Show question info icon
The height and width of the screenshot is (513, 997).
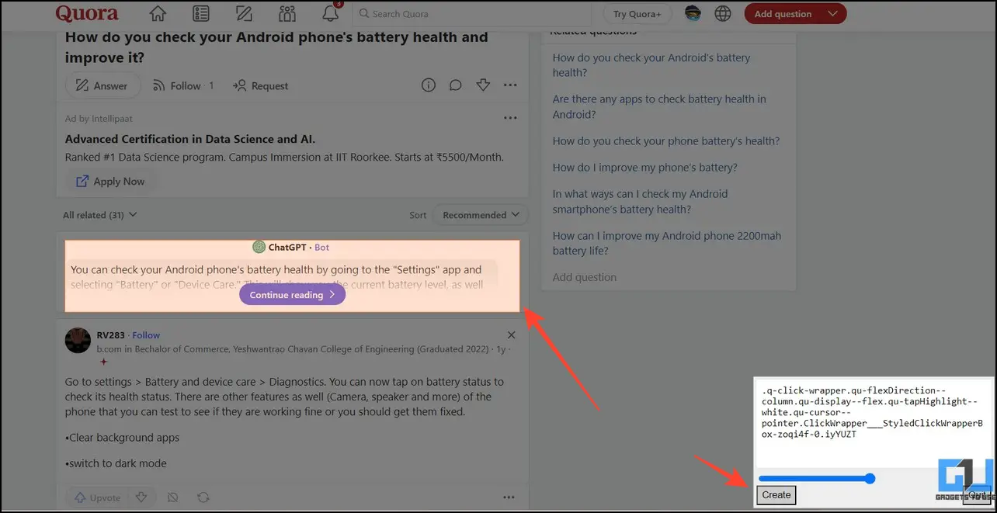pos(429,85)
